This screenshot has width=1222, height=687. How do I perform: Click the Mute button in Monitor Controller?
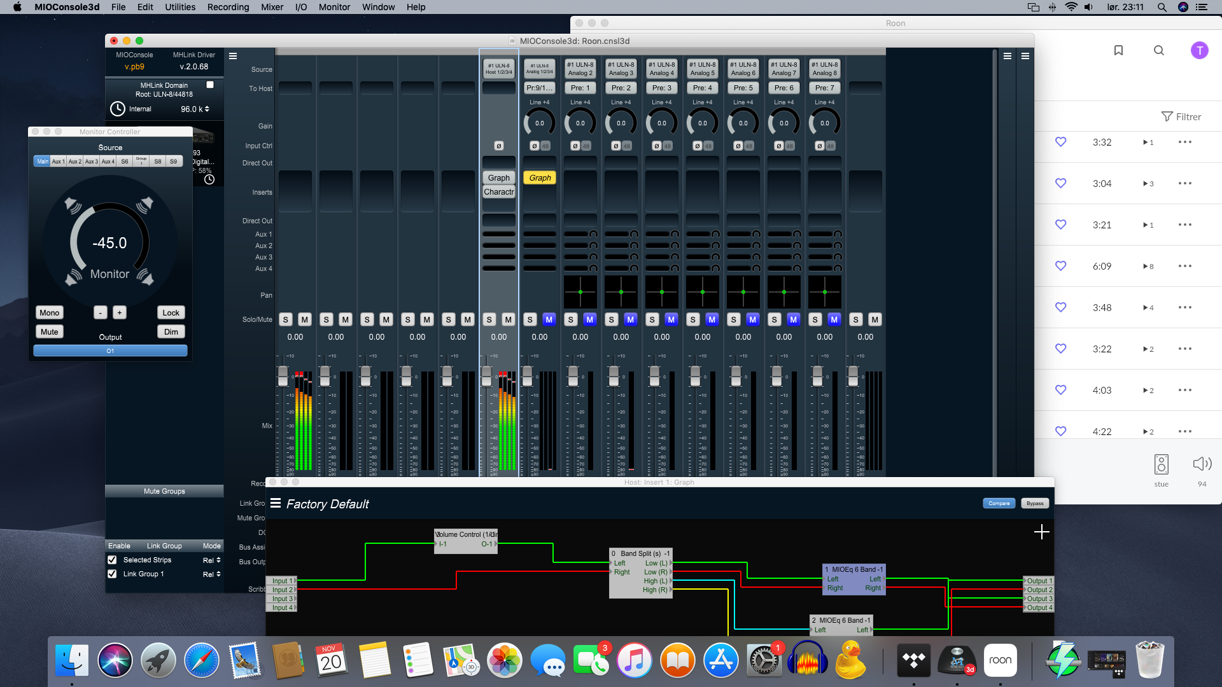pos(50,331)
